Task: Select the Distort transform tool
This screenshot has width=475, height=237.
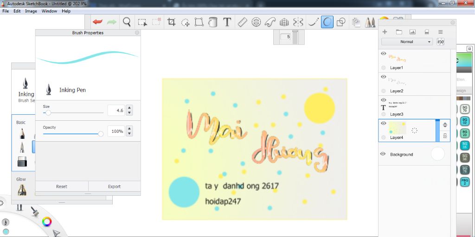Action: pos(199,22)
